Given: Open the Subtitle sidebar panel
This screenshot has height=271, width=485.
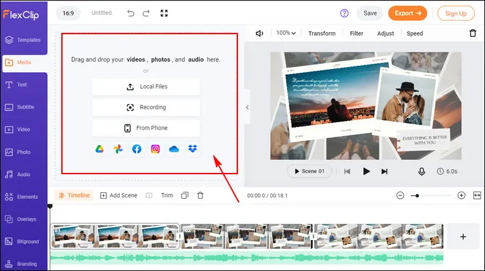Looking at the screenshot, I should (x=20, y=107).
